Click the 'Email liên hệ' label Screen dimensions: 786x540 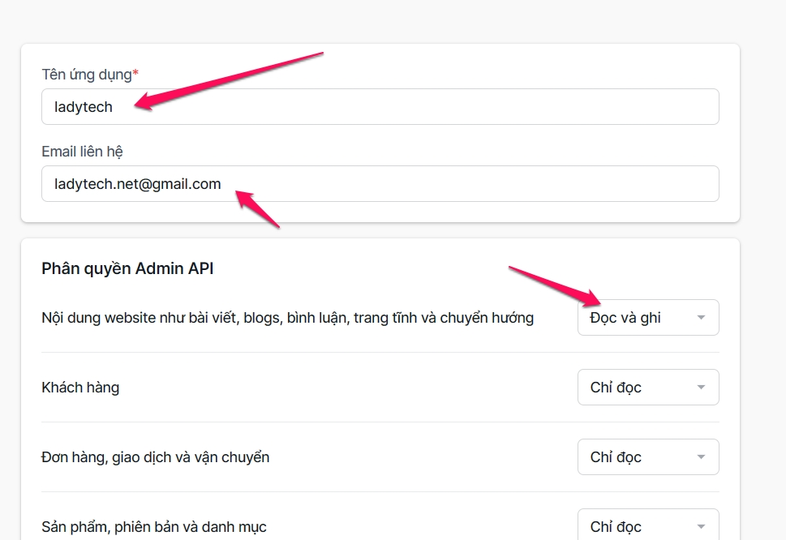82,152
